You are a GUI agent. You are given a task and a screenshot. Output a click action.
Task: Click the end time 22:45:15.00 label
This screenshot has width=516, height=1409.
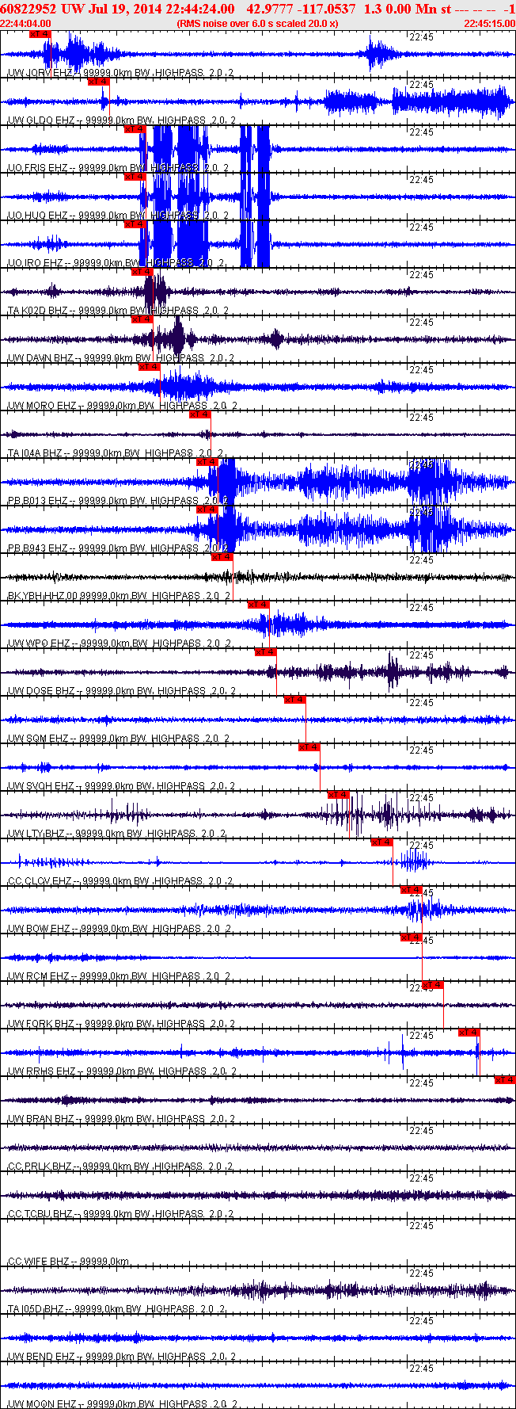[489, 24]
